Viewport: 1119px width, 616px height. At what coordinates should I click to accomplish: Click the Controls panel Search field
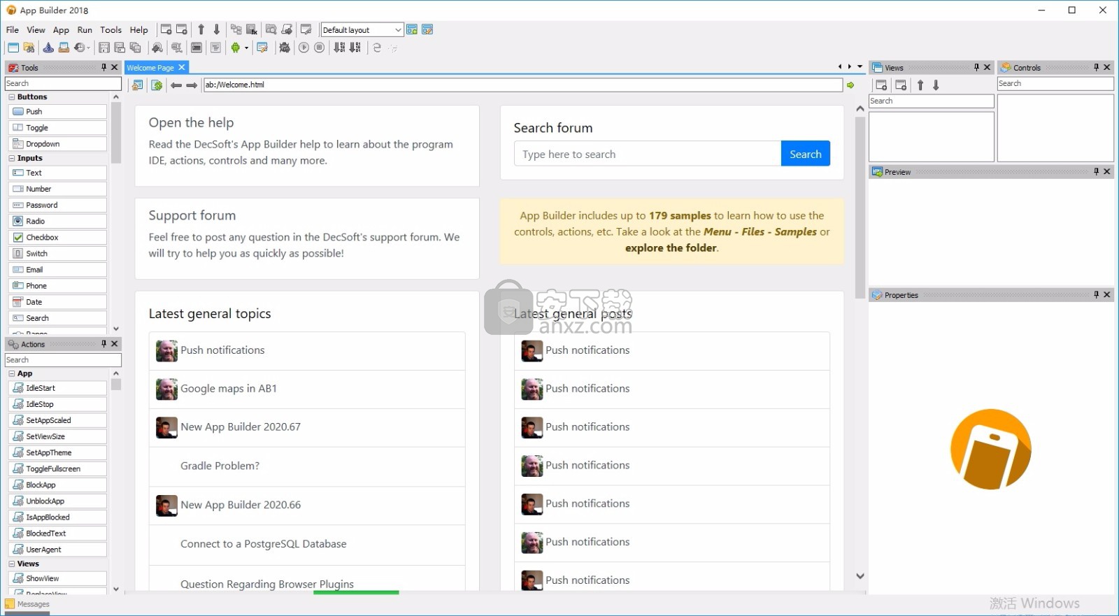click(x=1055, y=83)
